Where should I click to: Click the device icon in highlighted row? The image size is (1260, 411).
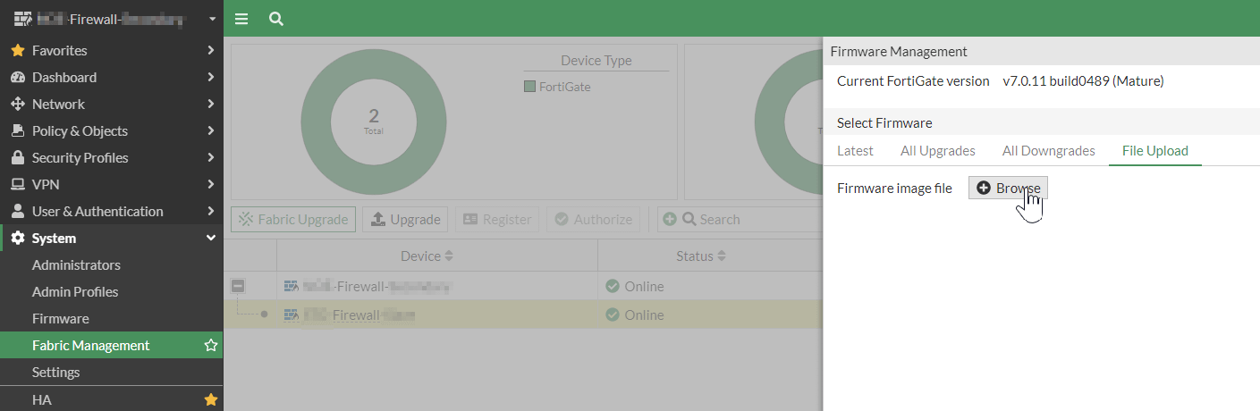(x=291, y=315)
